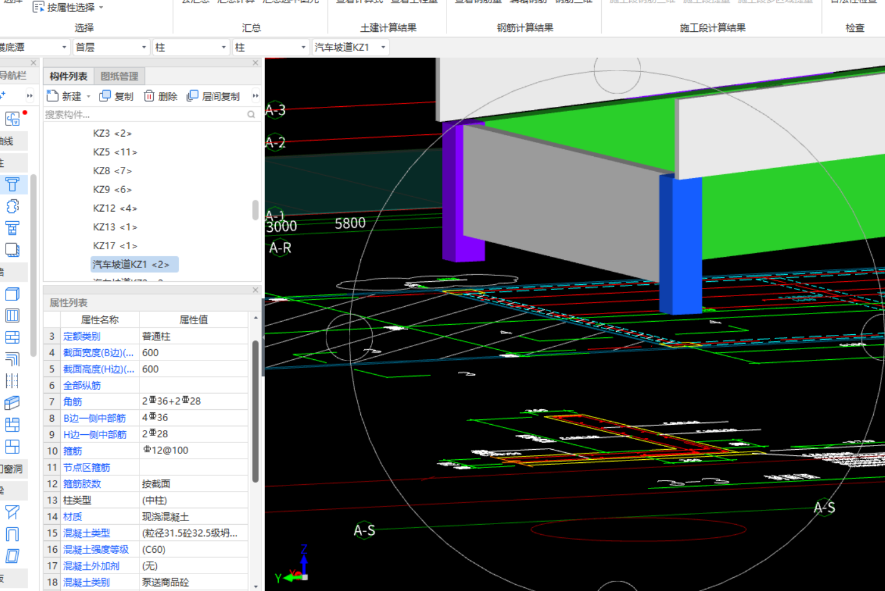Close the component list panel
The width and height of the screenshot is (885, 591).
pos(255,63)
